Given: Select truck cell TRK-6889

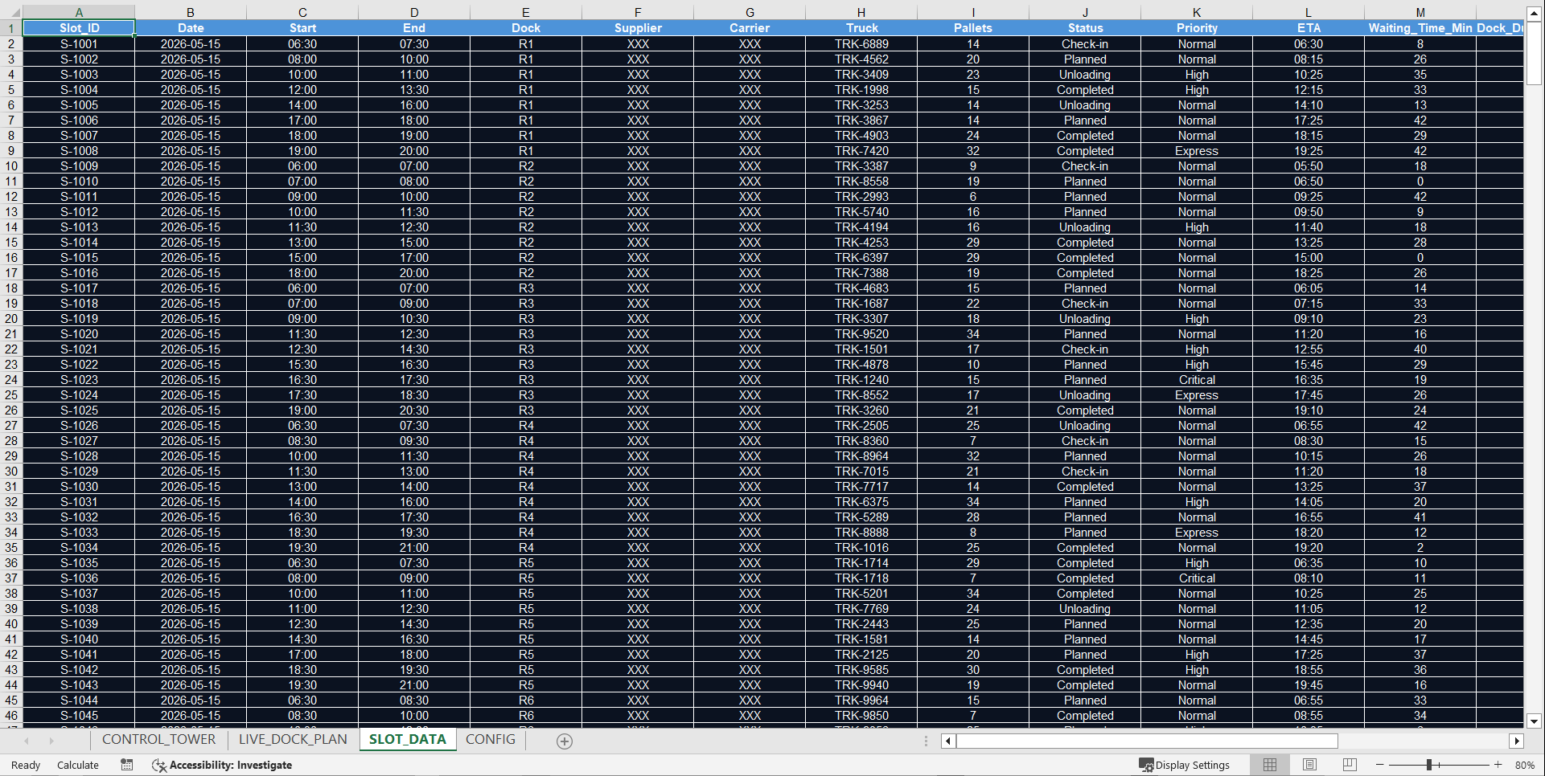Looking at the screenshot, I should [x=861, y=44].
